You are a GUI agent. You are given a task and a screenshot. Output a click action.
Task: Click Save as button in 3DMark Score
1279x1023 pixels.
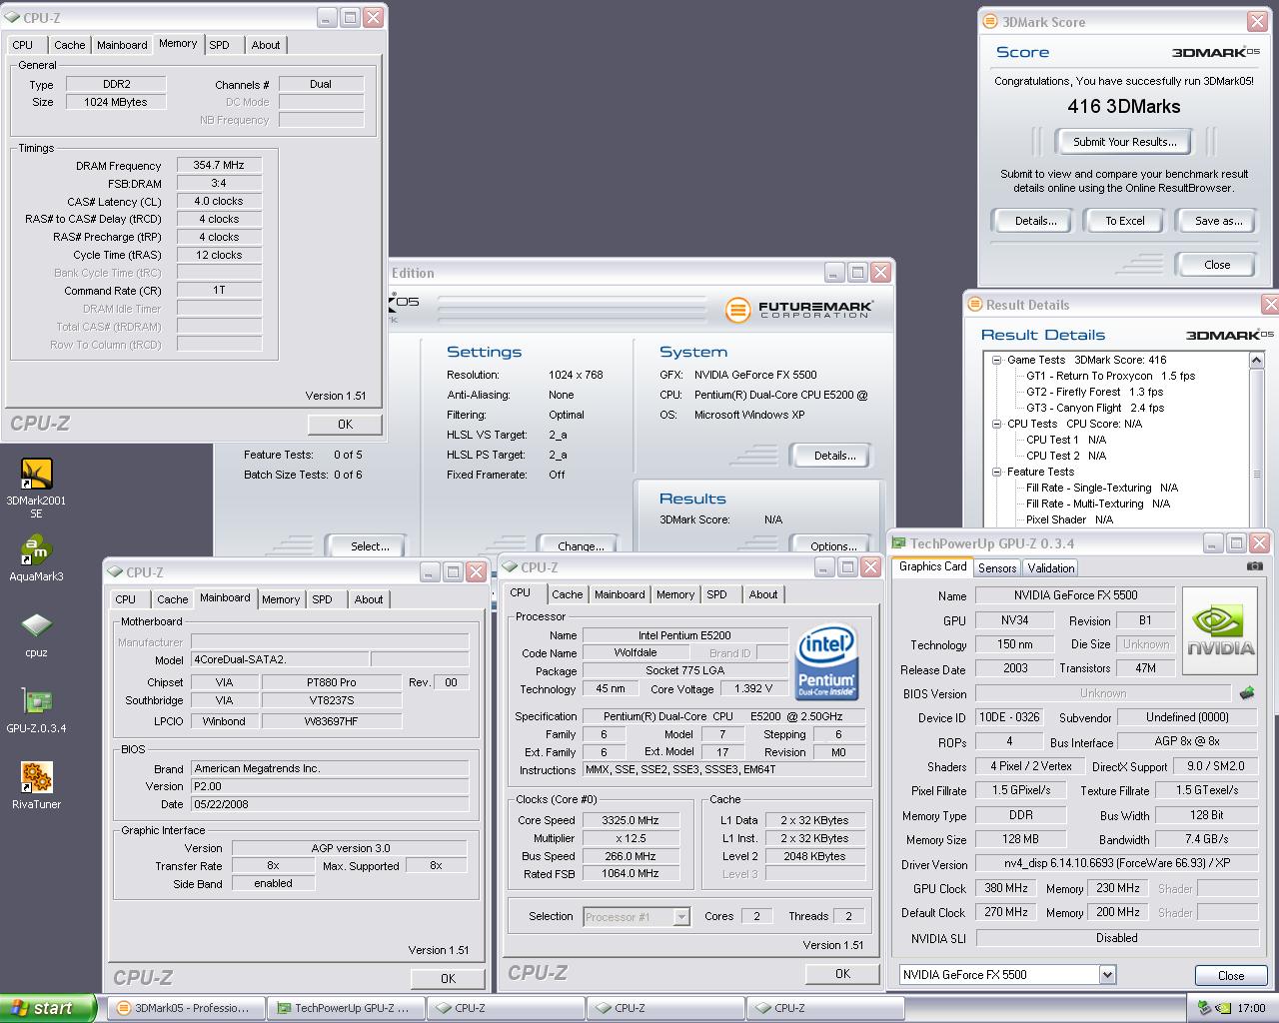click(x=1218, y=221)
